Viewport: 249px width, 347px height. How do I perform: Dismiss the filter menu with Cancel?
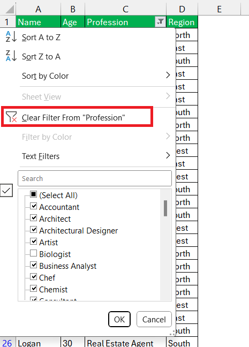click(154, 319)
